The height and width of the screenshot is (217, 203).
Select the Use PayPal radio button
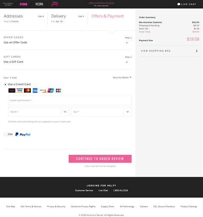(x=5, y=134)
